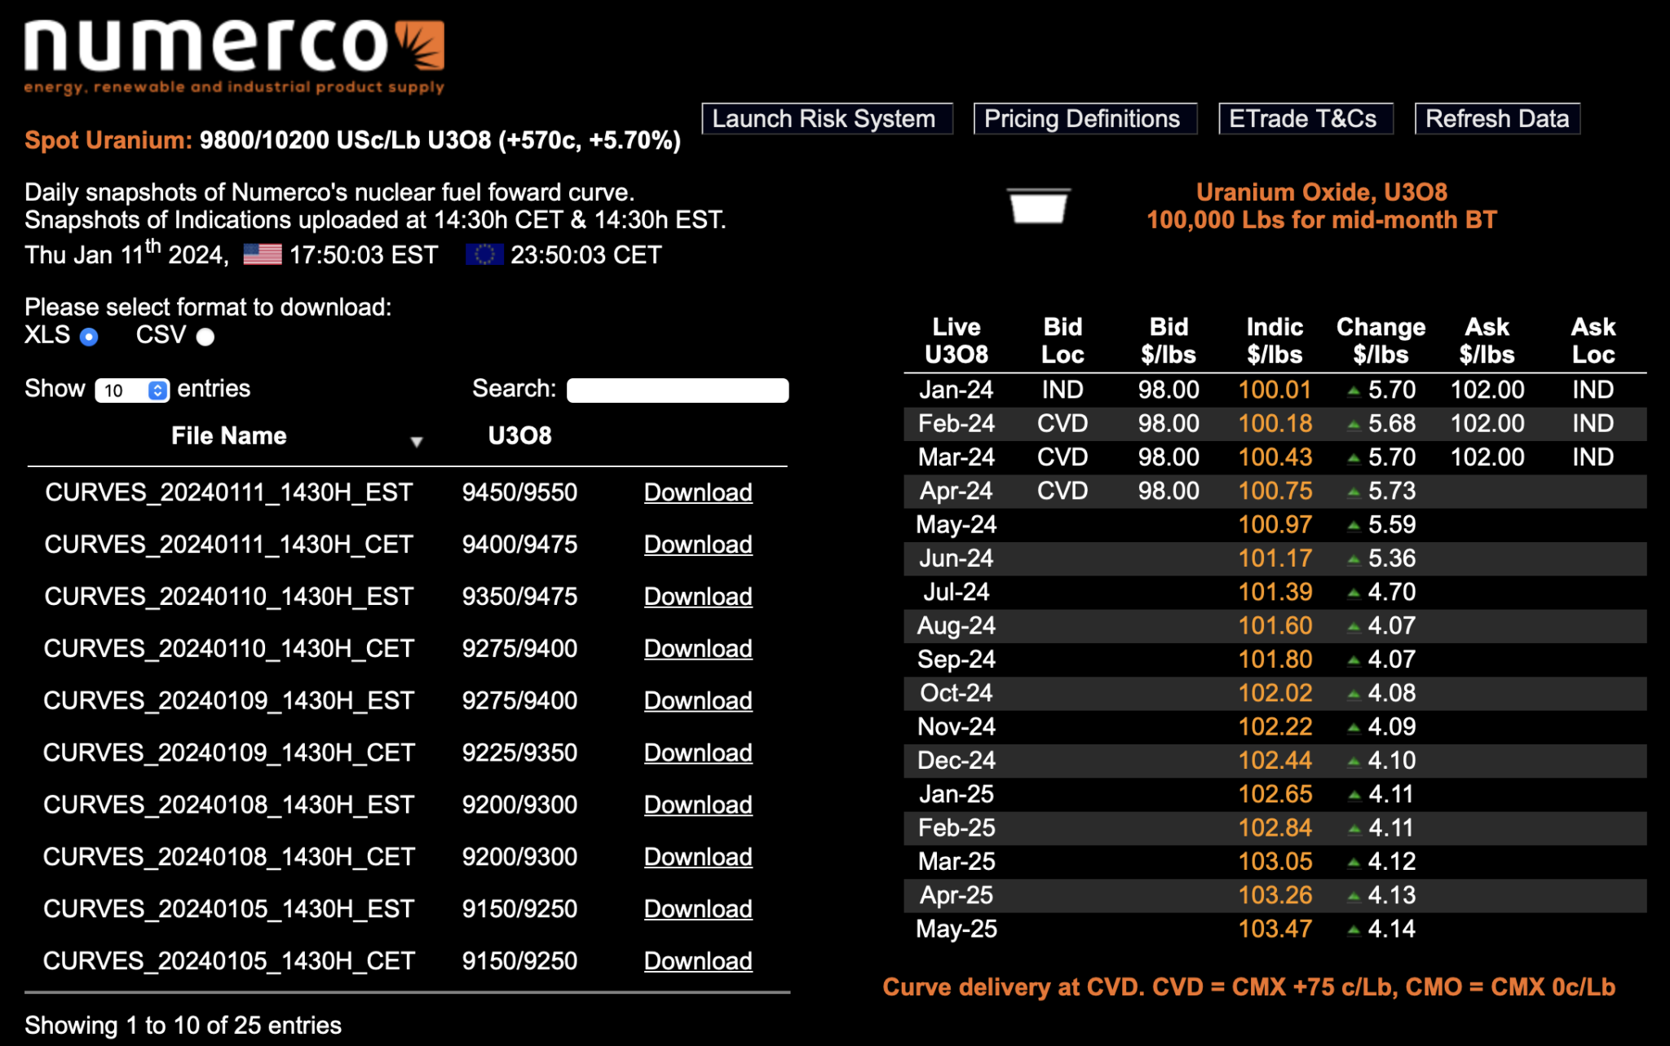Download CURVES_20240111_1430H_EST file
The height and width of the screenshot is (1046, 1670).
698,492
